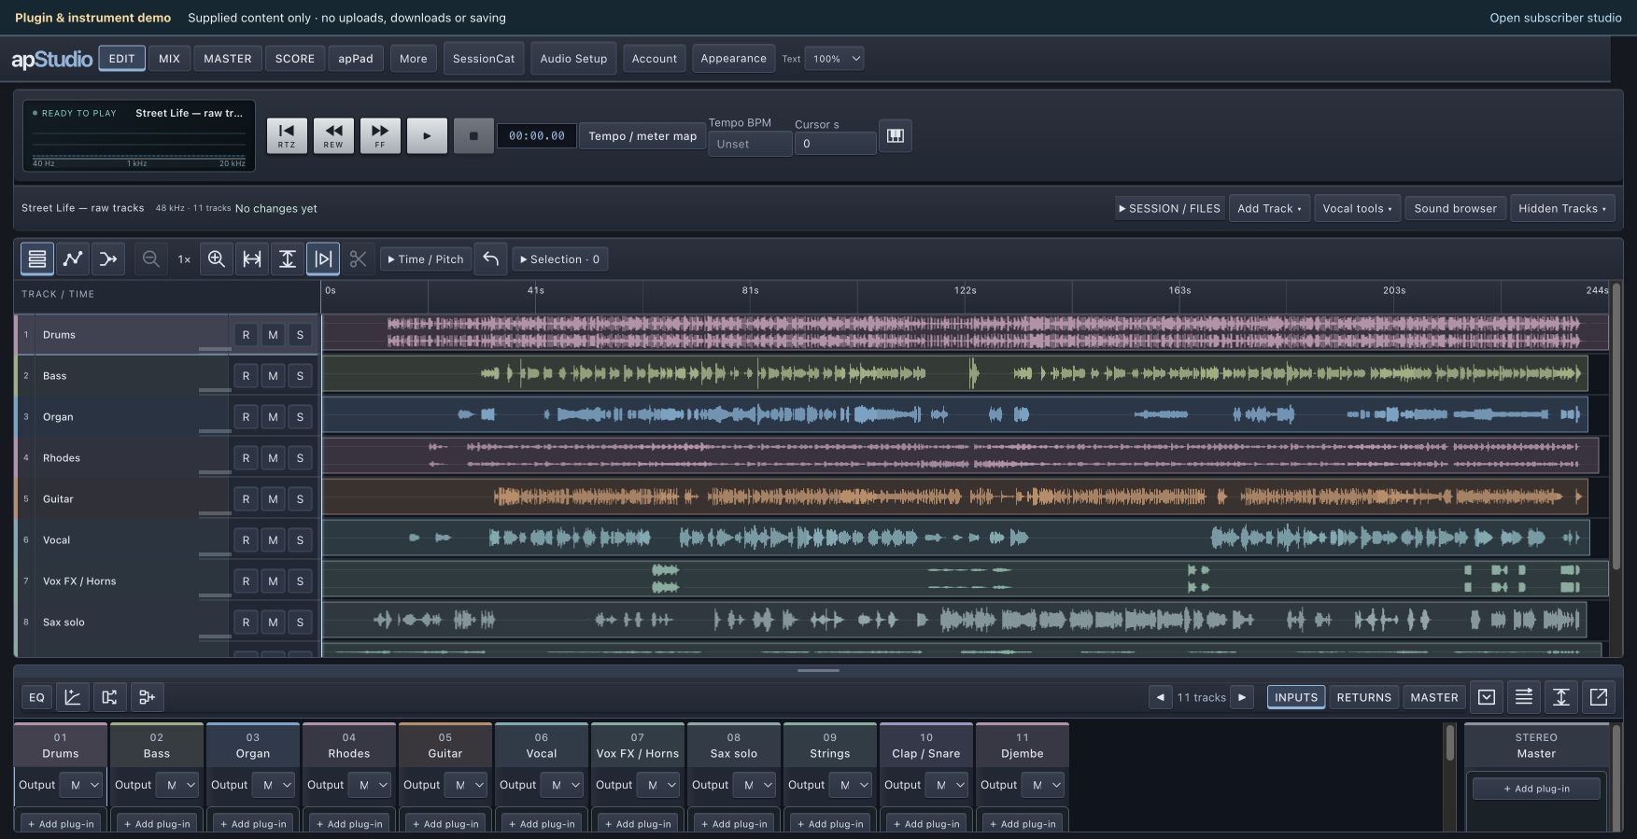Click the mixer graph-sparkle icon
This screenshot has width=1637, height=839.
coord(72,696)
